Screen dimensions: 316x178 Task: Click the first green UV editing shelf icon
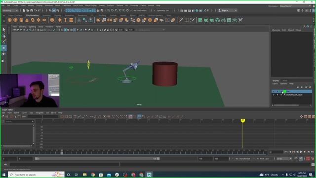(x=200, y=20)
